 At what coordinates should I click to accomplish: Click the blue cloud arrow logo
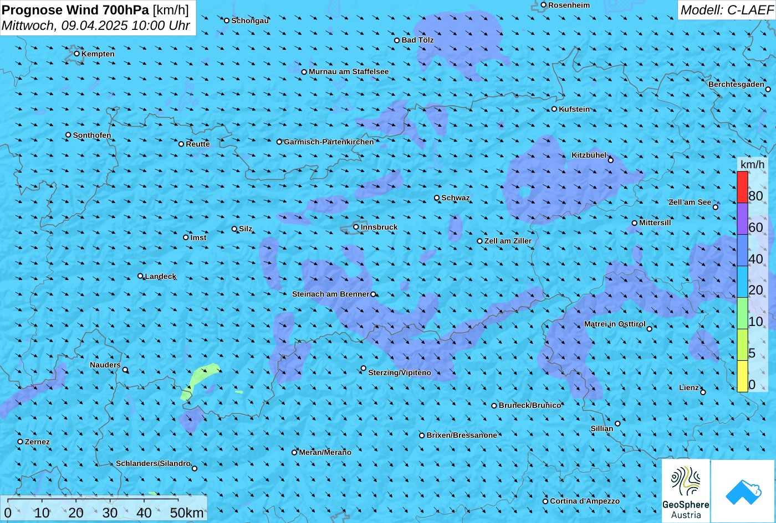point(743,491)
